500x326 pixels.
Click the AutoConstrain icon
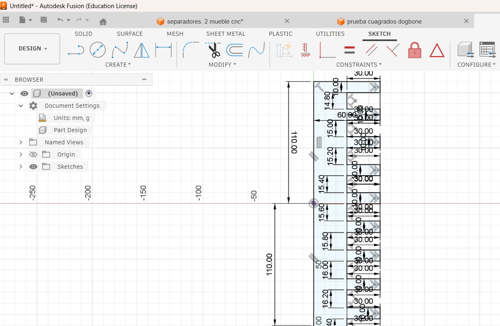click(x=284, y=50)
